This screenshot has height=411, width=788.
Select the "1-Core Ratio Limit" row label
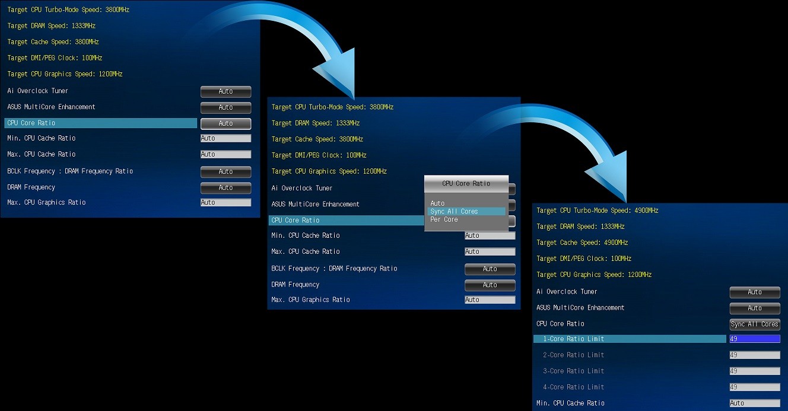573,339
